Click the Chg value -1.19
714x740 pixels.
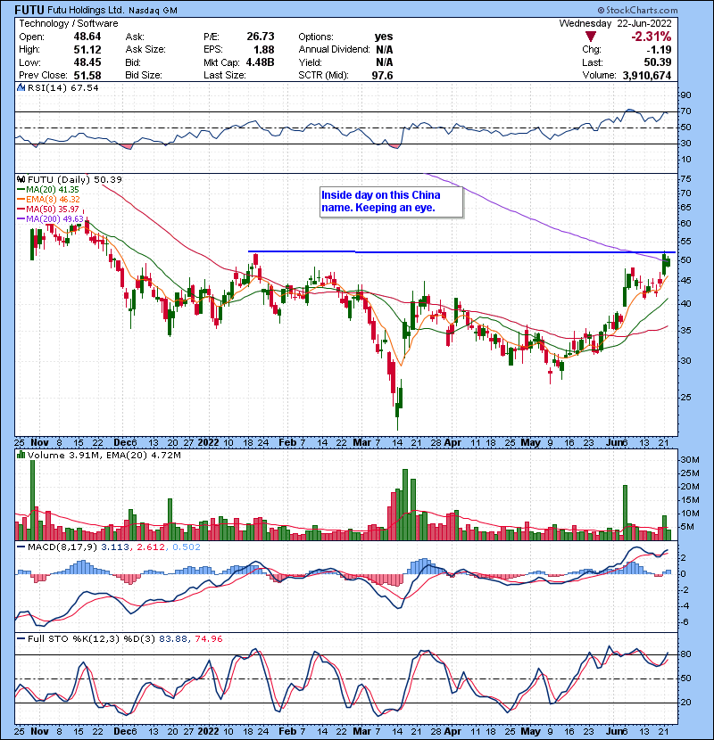point(659,50)
